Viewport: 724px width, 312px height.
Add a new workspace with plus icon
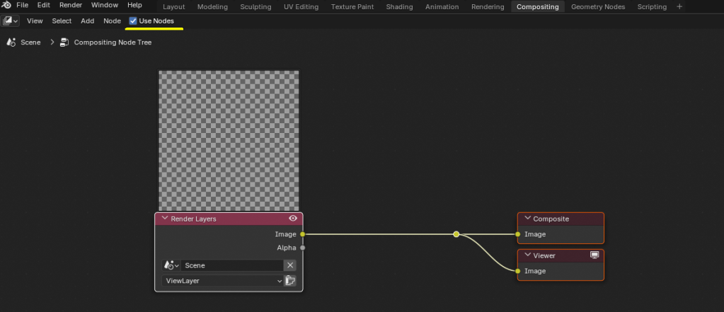[x=679, y=7]
